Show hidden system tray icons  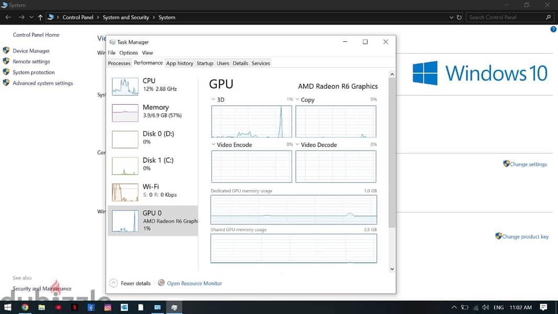click(x=454, y=307)
